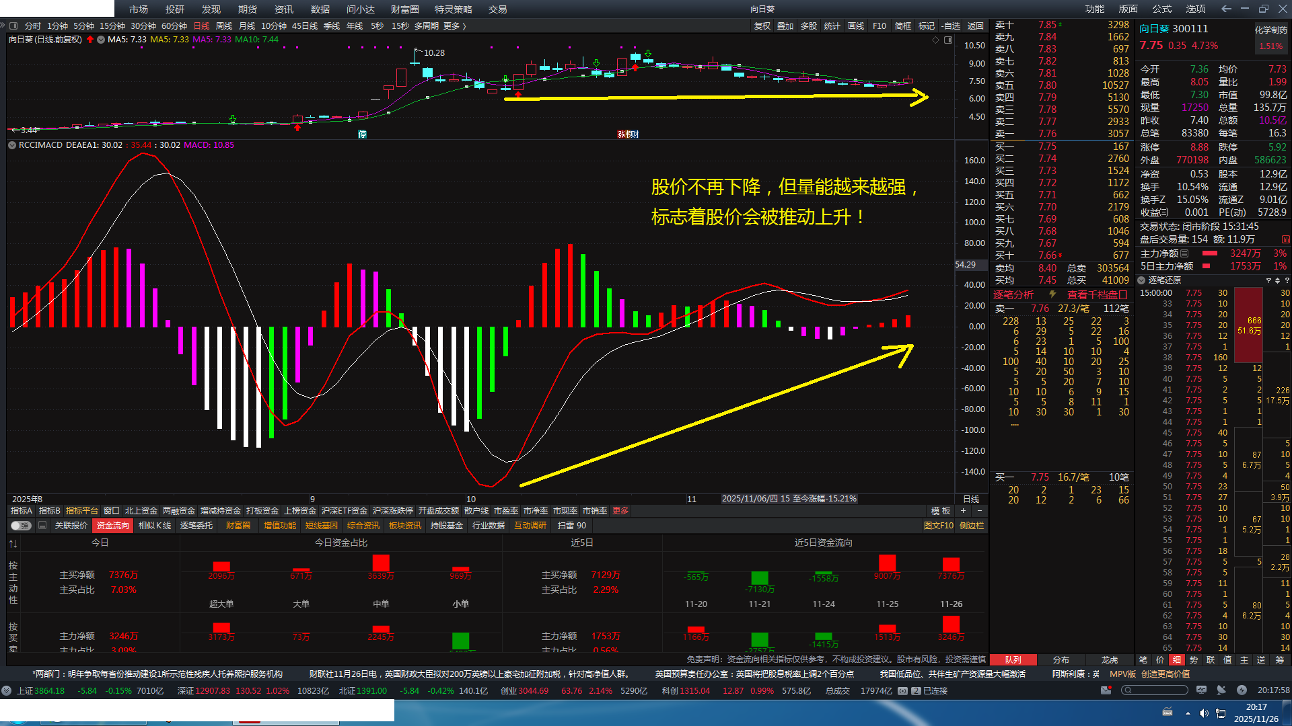
Task: Expand the 逐笔还原 dropdown arrow
Action: [x=1141, y=280]
